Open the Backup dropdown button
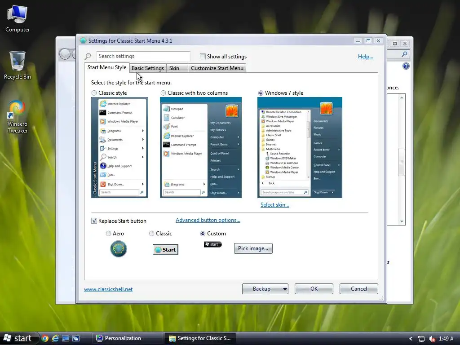Image resolution: width=460 pixels, height=345 pixels. click(265, 289)
